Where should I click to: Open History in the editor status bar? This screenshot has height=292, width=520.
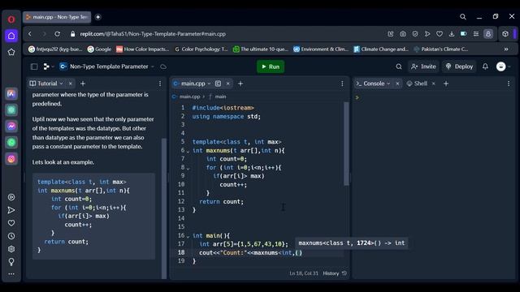(x=335, y=273)
